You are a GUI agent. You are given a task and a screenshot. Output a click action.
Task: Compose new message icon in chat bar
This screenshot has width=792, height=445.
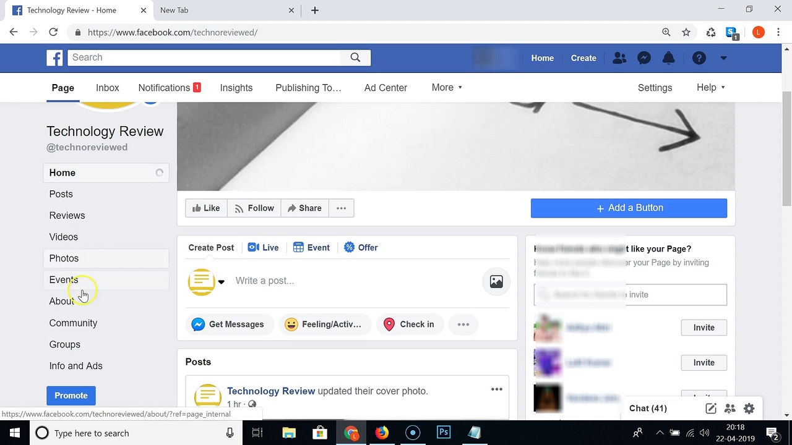pyautogui.click(x=711, y=409)
